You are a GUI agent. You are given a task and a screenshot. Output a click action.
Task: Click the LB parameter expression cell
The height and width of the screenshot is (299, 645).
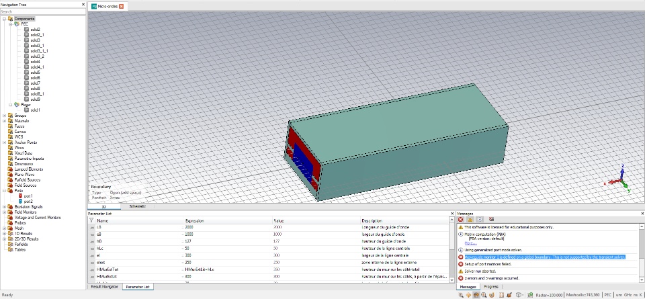pos(228,227)
